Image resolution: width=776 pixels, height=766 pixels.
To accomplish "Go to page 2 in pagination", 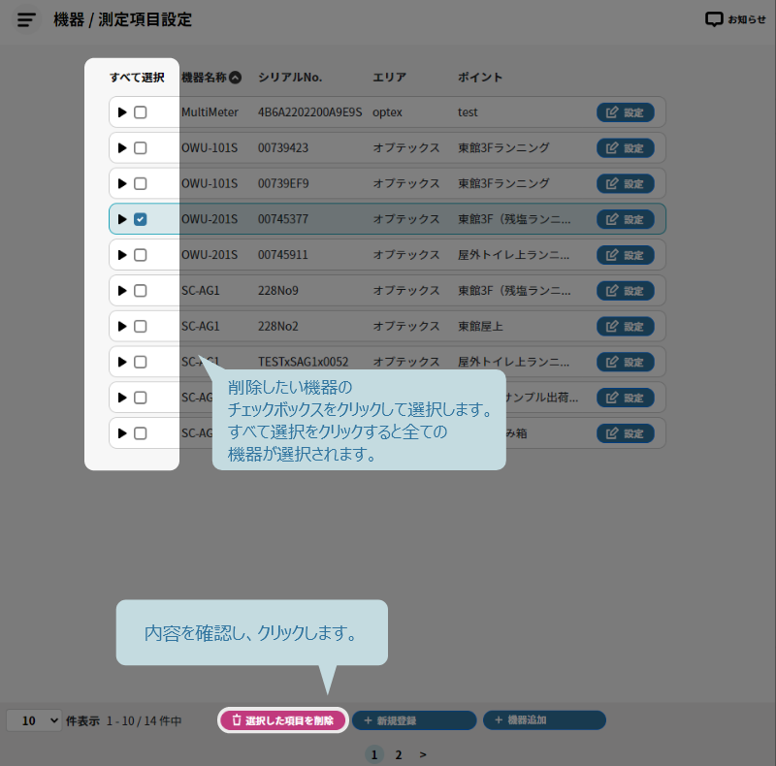I will (x=399, y=754).
